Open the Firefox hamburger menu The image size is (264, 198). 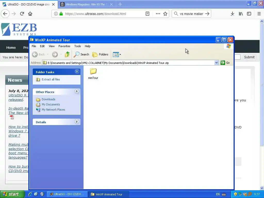(x=259, y=14)
